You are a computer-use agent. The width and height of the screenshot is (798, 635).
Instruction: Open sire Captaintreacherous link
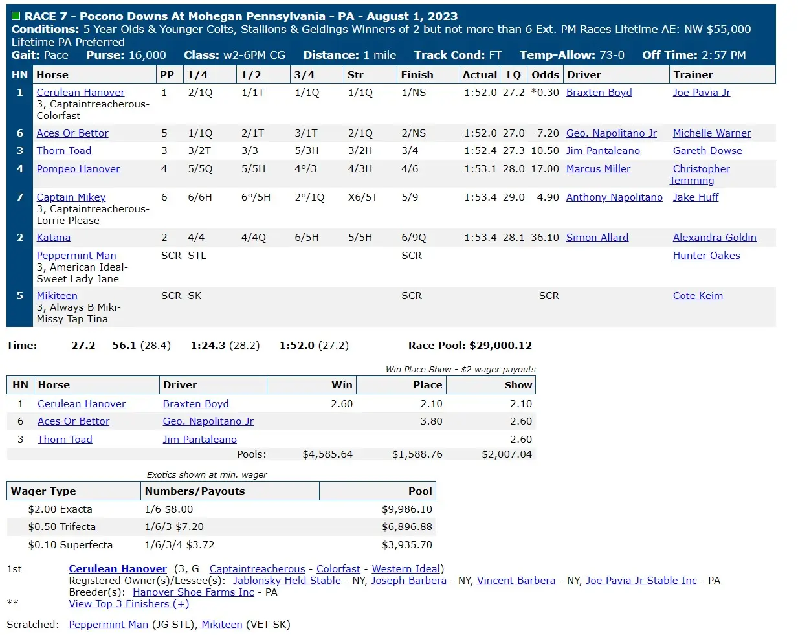[x=258, y=569]
